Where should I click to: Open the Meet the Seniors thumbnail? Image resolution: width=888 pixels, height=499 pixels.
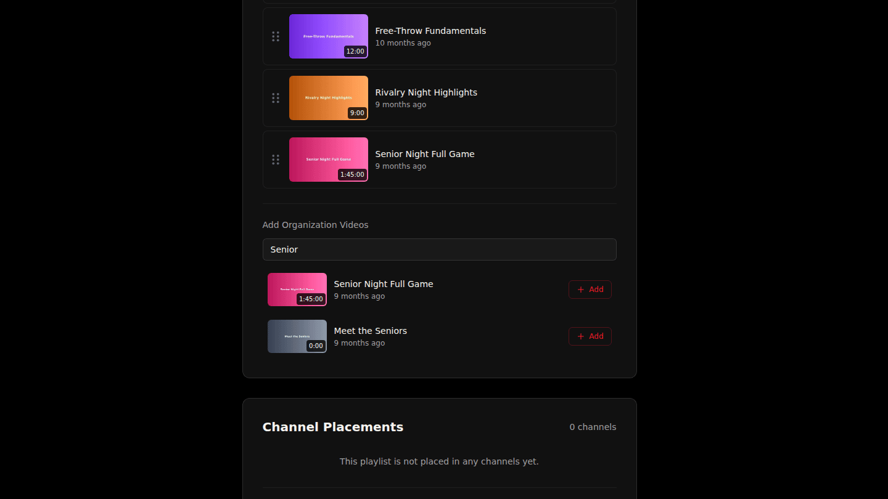(x=297, y=336)
